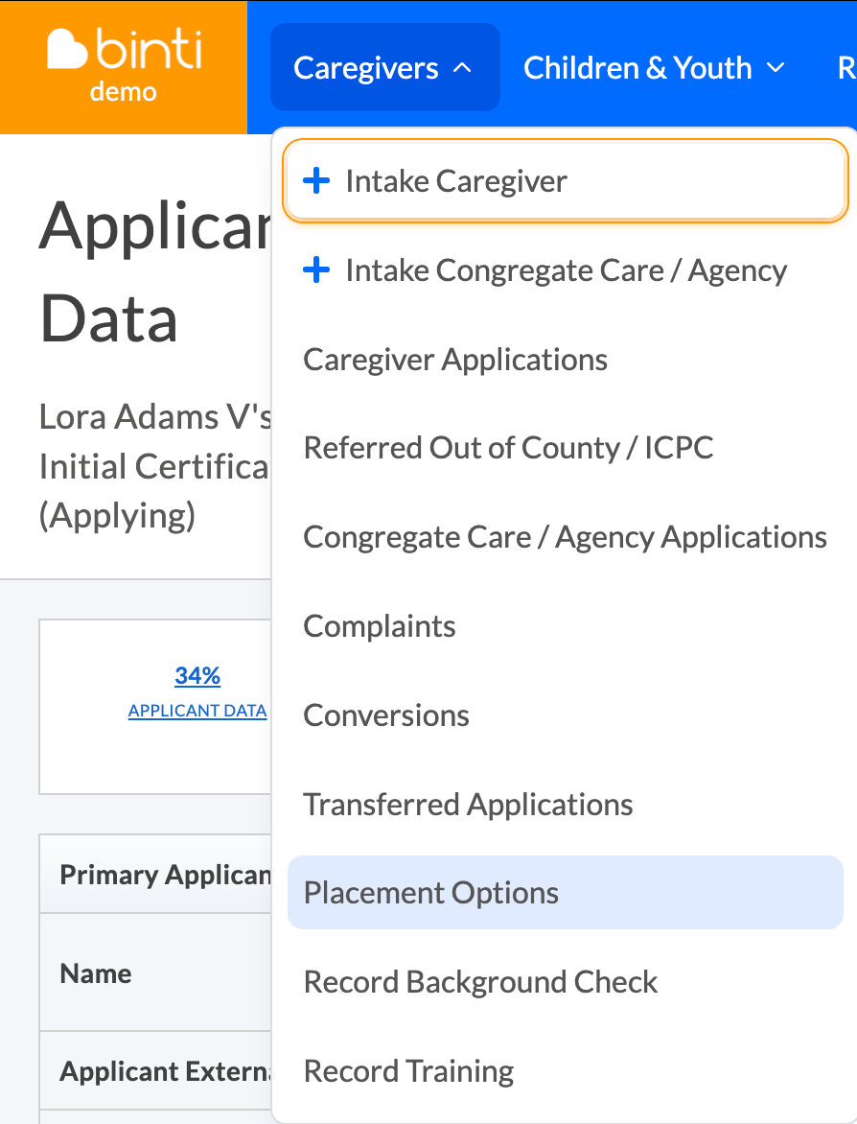This screenshot has height=1124, width=857.
Task: Open the partially visible nav item after Children & Youth
Action: pos(845,68)
